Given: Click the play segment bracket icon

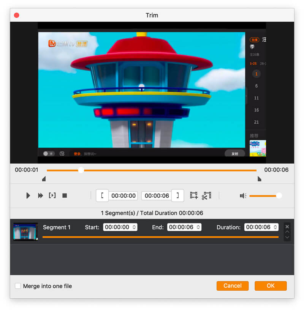Looking at the screenshot, I should tap(52, 195).
